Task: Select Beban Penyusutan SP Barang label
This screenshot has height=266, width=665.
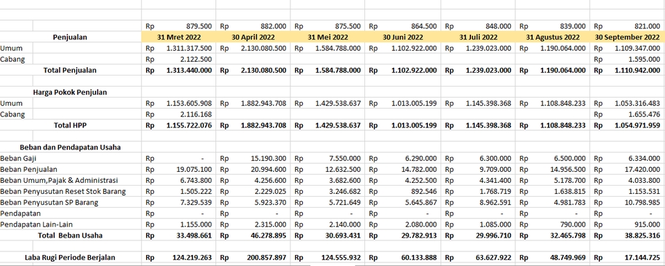Action: pyautogui.click(x=49, y=202)
